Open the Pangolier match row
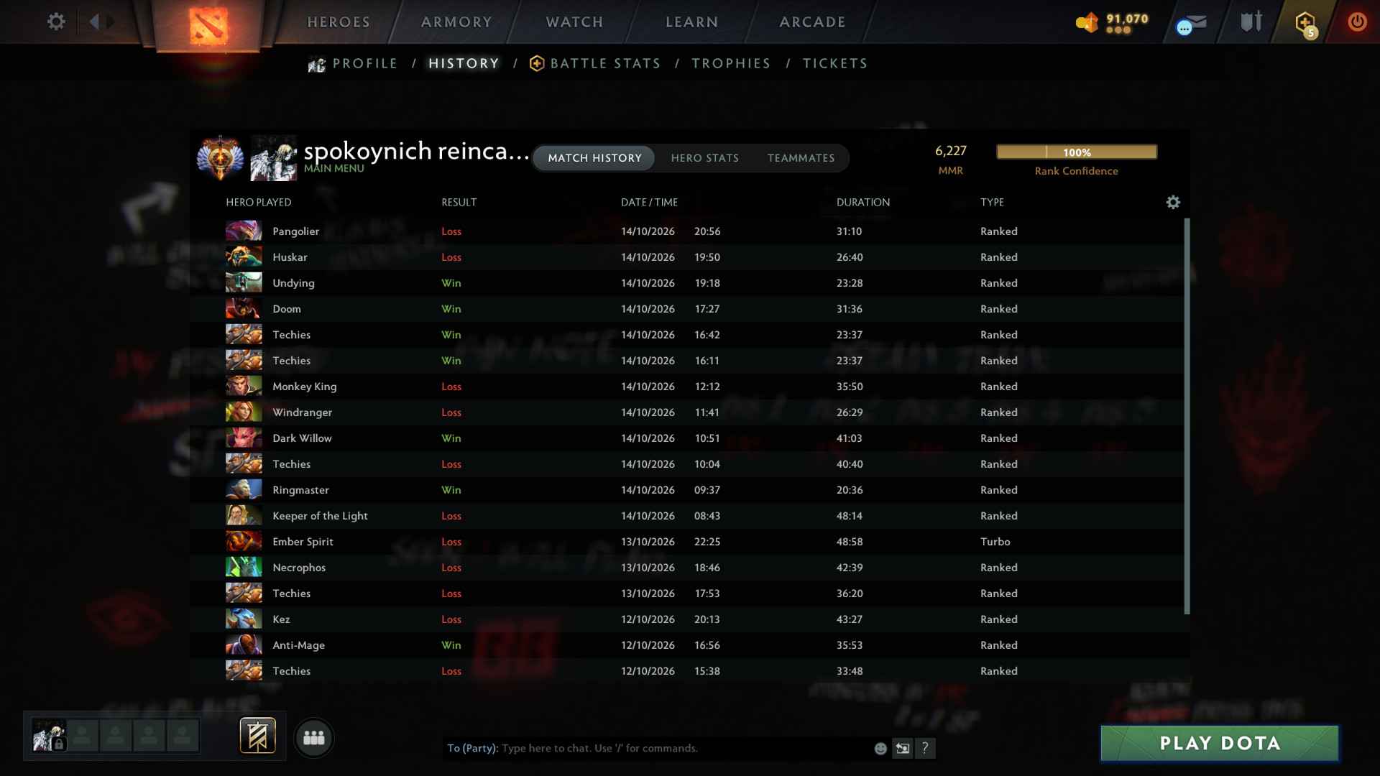 tap(686, 231)
